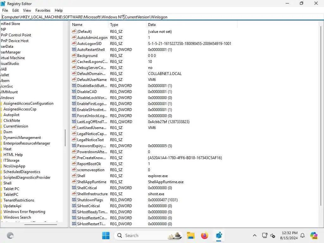Screen dimensions: 324x243
Task: Select the PnP Device Host key
Action: click(x=15, y=41)
